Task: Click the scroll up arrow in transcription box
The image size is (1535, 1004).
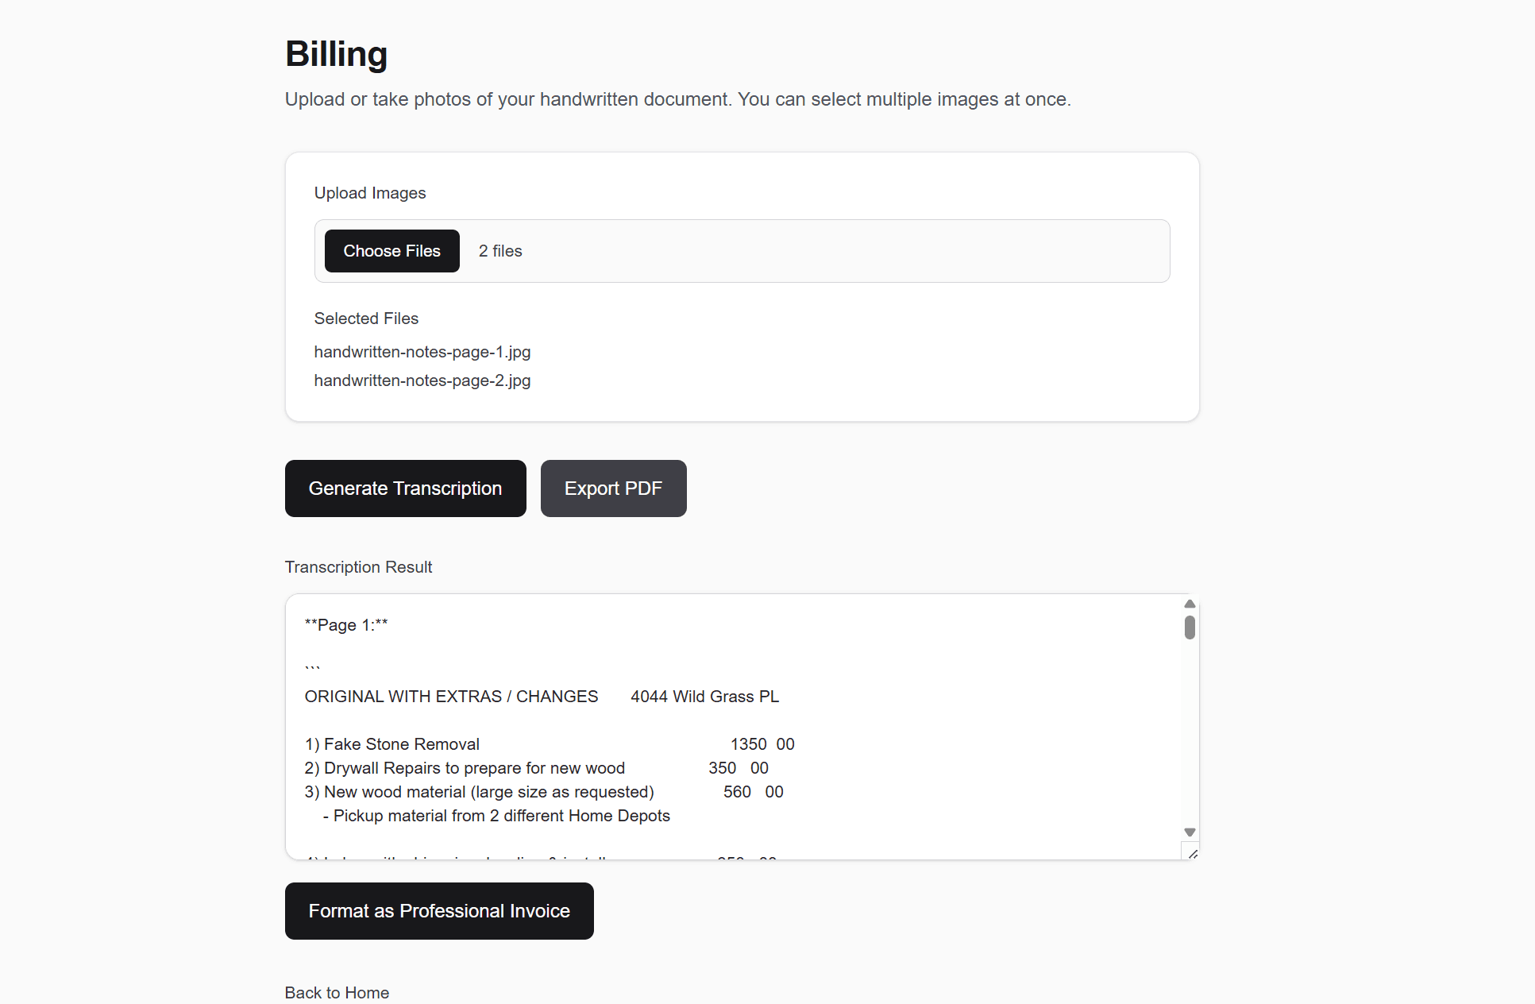Action: [1190, 604]
